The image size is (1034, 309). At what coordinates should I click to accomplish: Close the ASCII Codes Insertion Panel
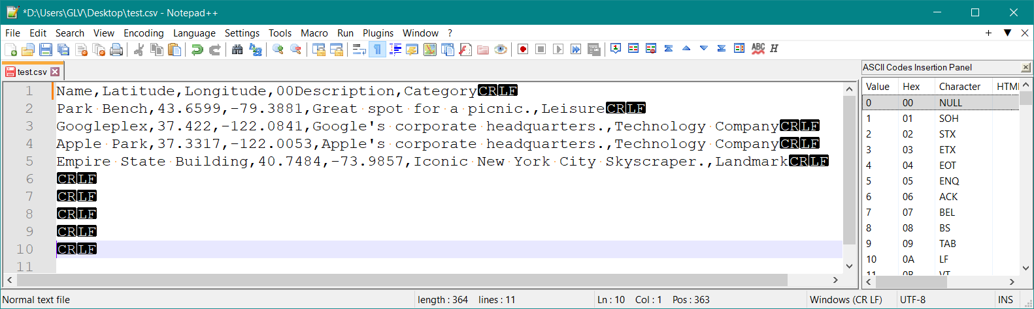[x=1026, y=67]
